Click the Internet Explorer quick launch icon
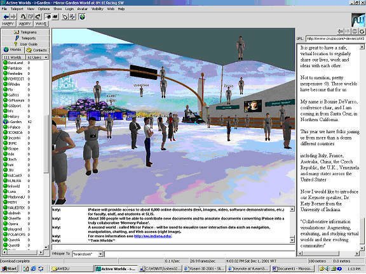 [33, 269]
